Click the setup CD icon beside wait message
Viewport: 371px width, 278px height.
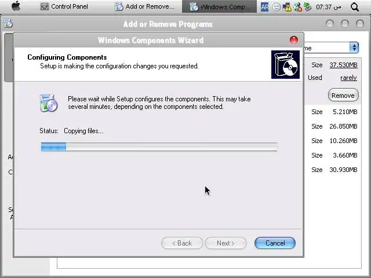point(48,103)
